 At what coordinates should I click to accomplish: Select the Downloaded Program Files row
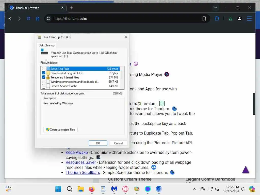click(80, 73)
